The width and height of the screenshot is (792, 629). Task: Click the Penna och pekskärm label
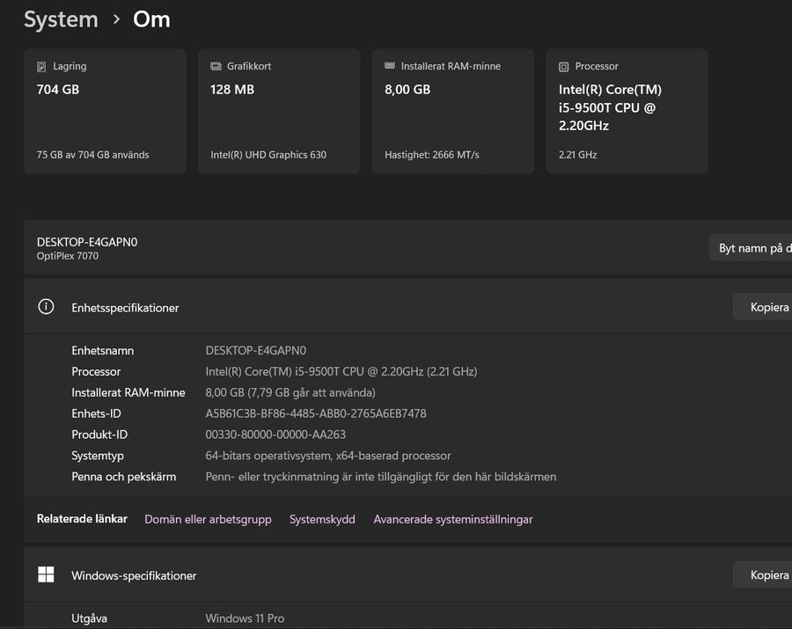tap(124, 477)
